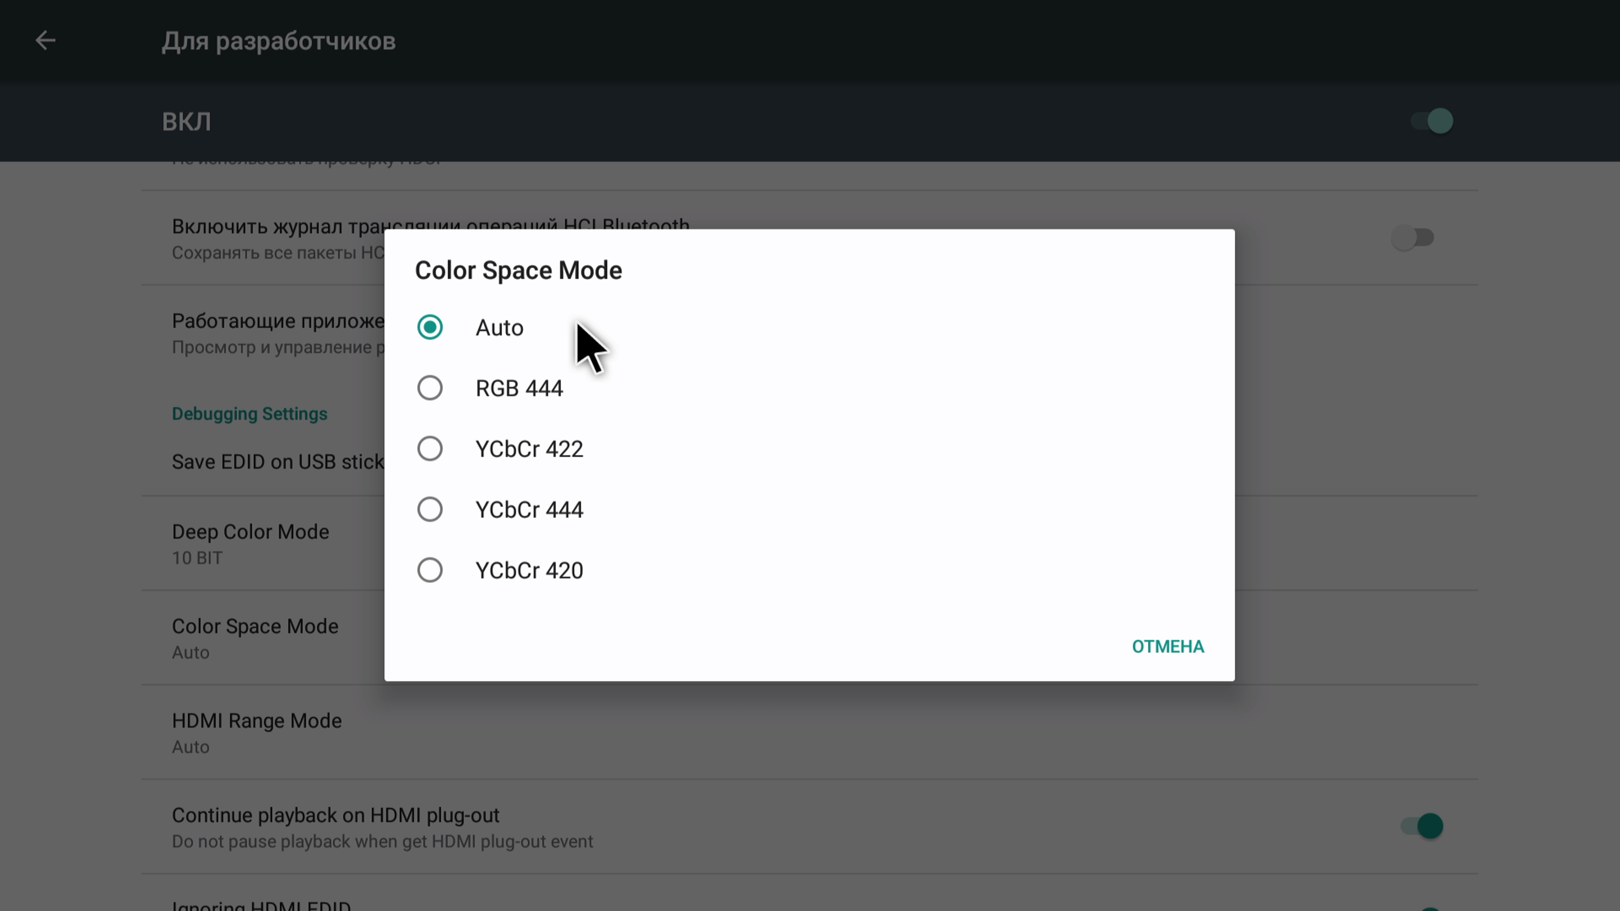Image resolution: width=1620 pixels, height=911 pixels.
Task: Click the Для разработчиков page title
Action: [278, 41]
